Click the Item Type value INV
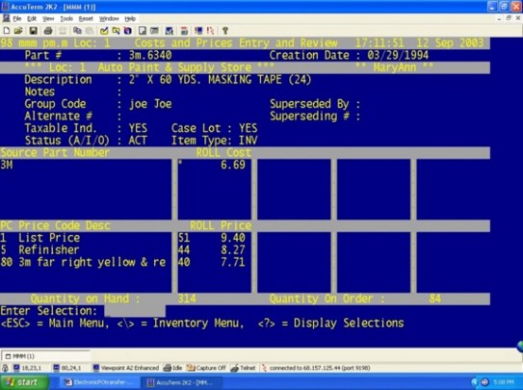This screenshot has width=523, height=390. coord(248,141)
